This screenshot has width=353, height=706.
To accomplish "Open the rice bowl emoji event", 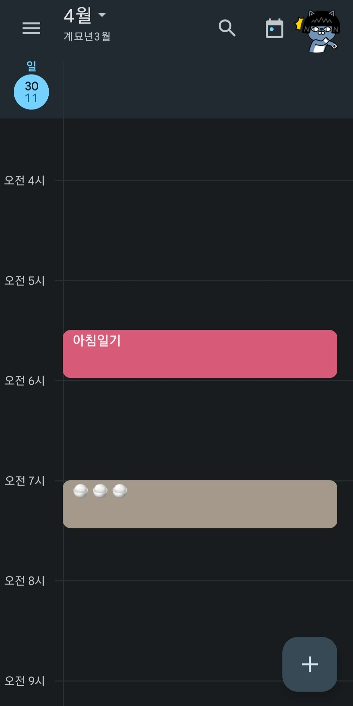I will (200, 504).
